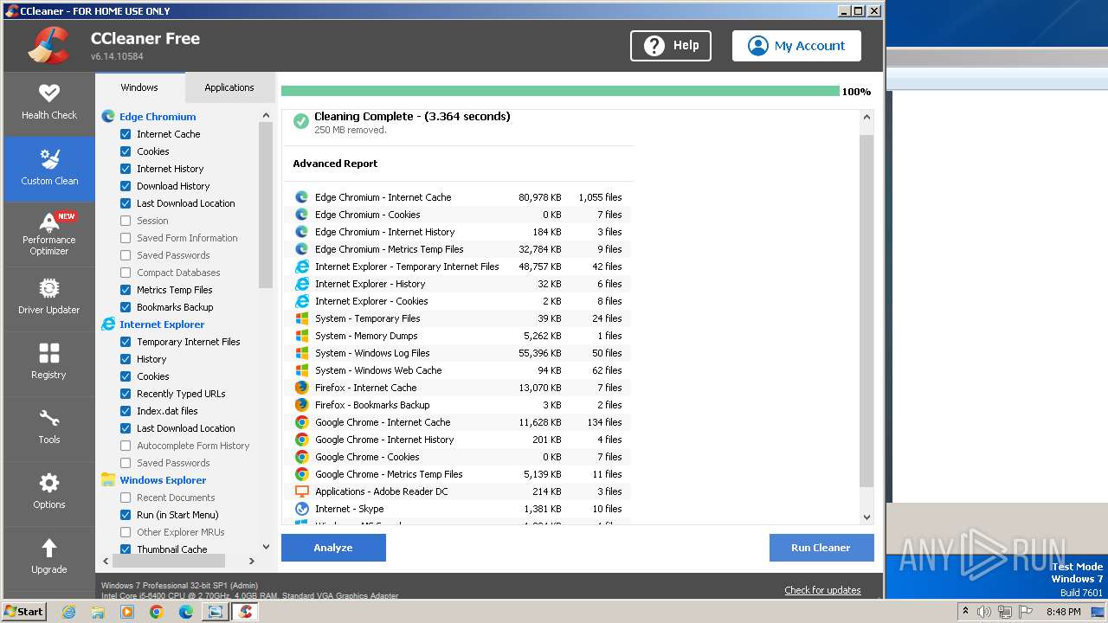Select System - Windows Log Files row

pyautogui.click(x=458, y=353)
